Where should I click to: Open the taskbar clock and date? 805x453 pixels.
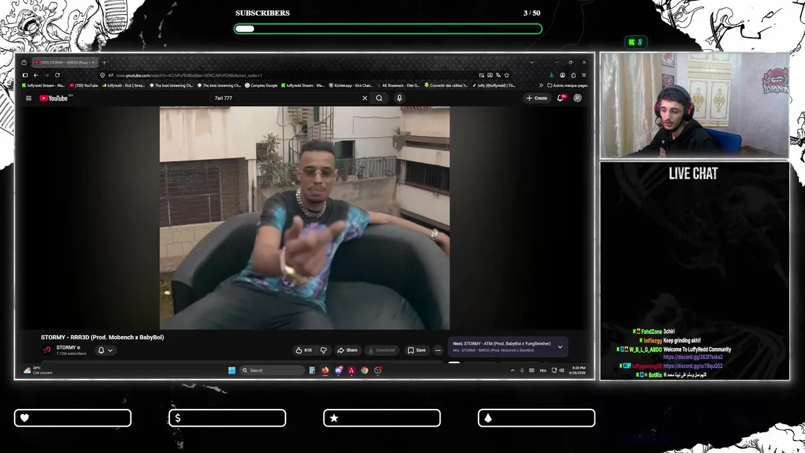pos(579,371)
